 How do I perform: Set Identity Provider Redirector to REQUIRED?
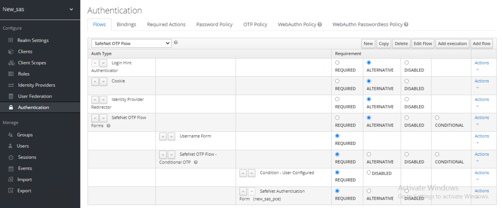337,99
